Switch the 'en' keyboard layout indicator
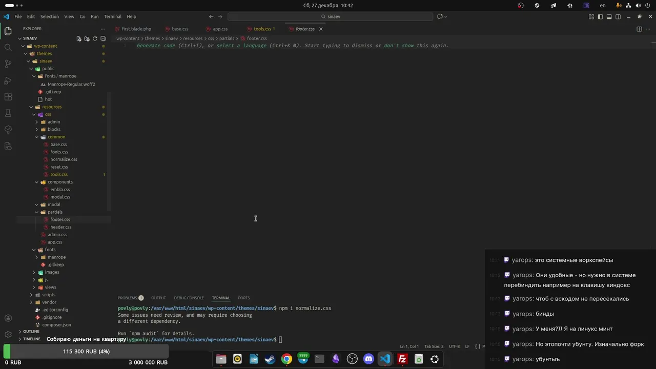This screenshot has height=369, width=656. [x=603, y=5]
